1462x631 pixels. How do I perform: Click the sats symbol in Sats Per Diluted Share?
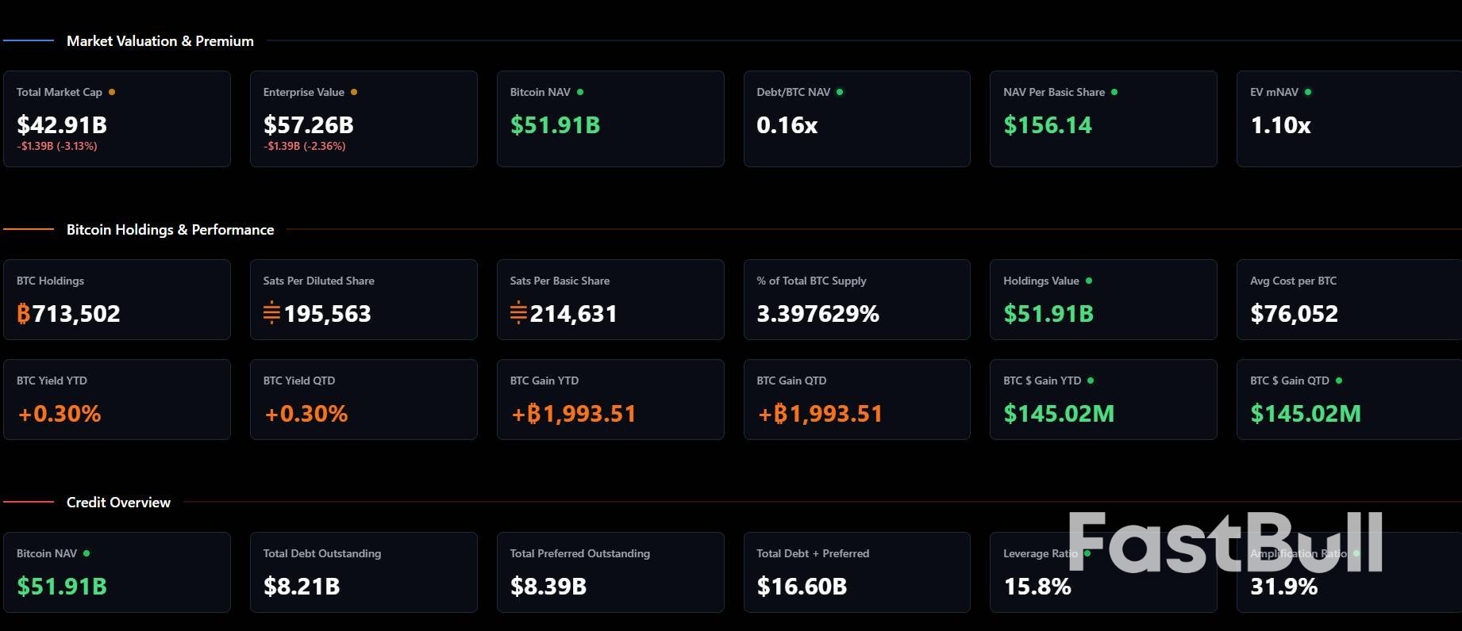(271, 313)
